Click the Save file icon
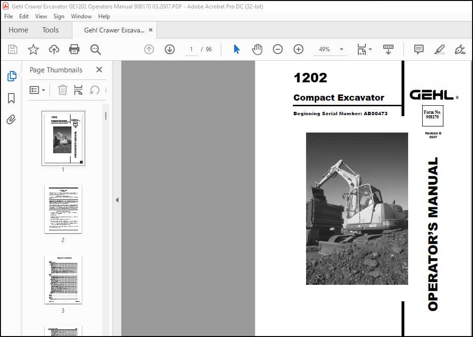This screenshot has width=473, height=337. pyautogui.click(x=13, y=49)
